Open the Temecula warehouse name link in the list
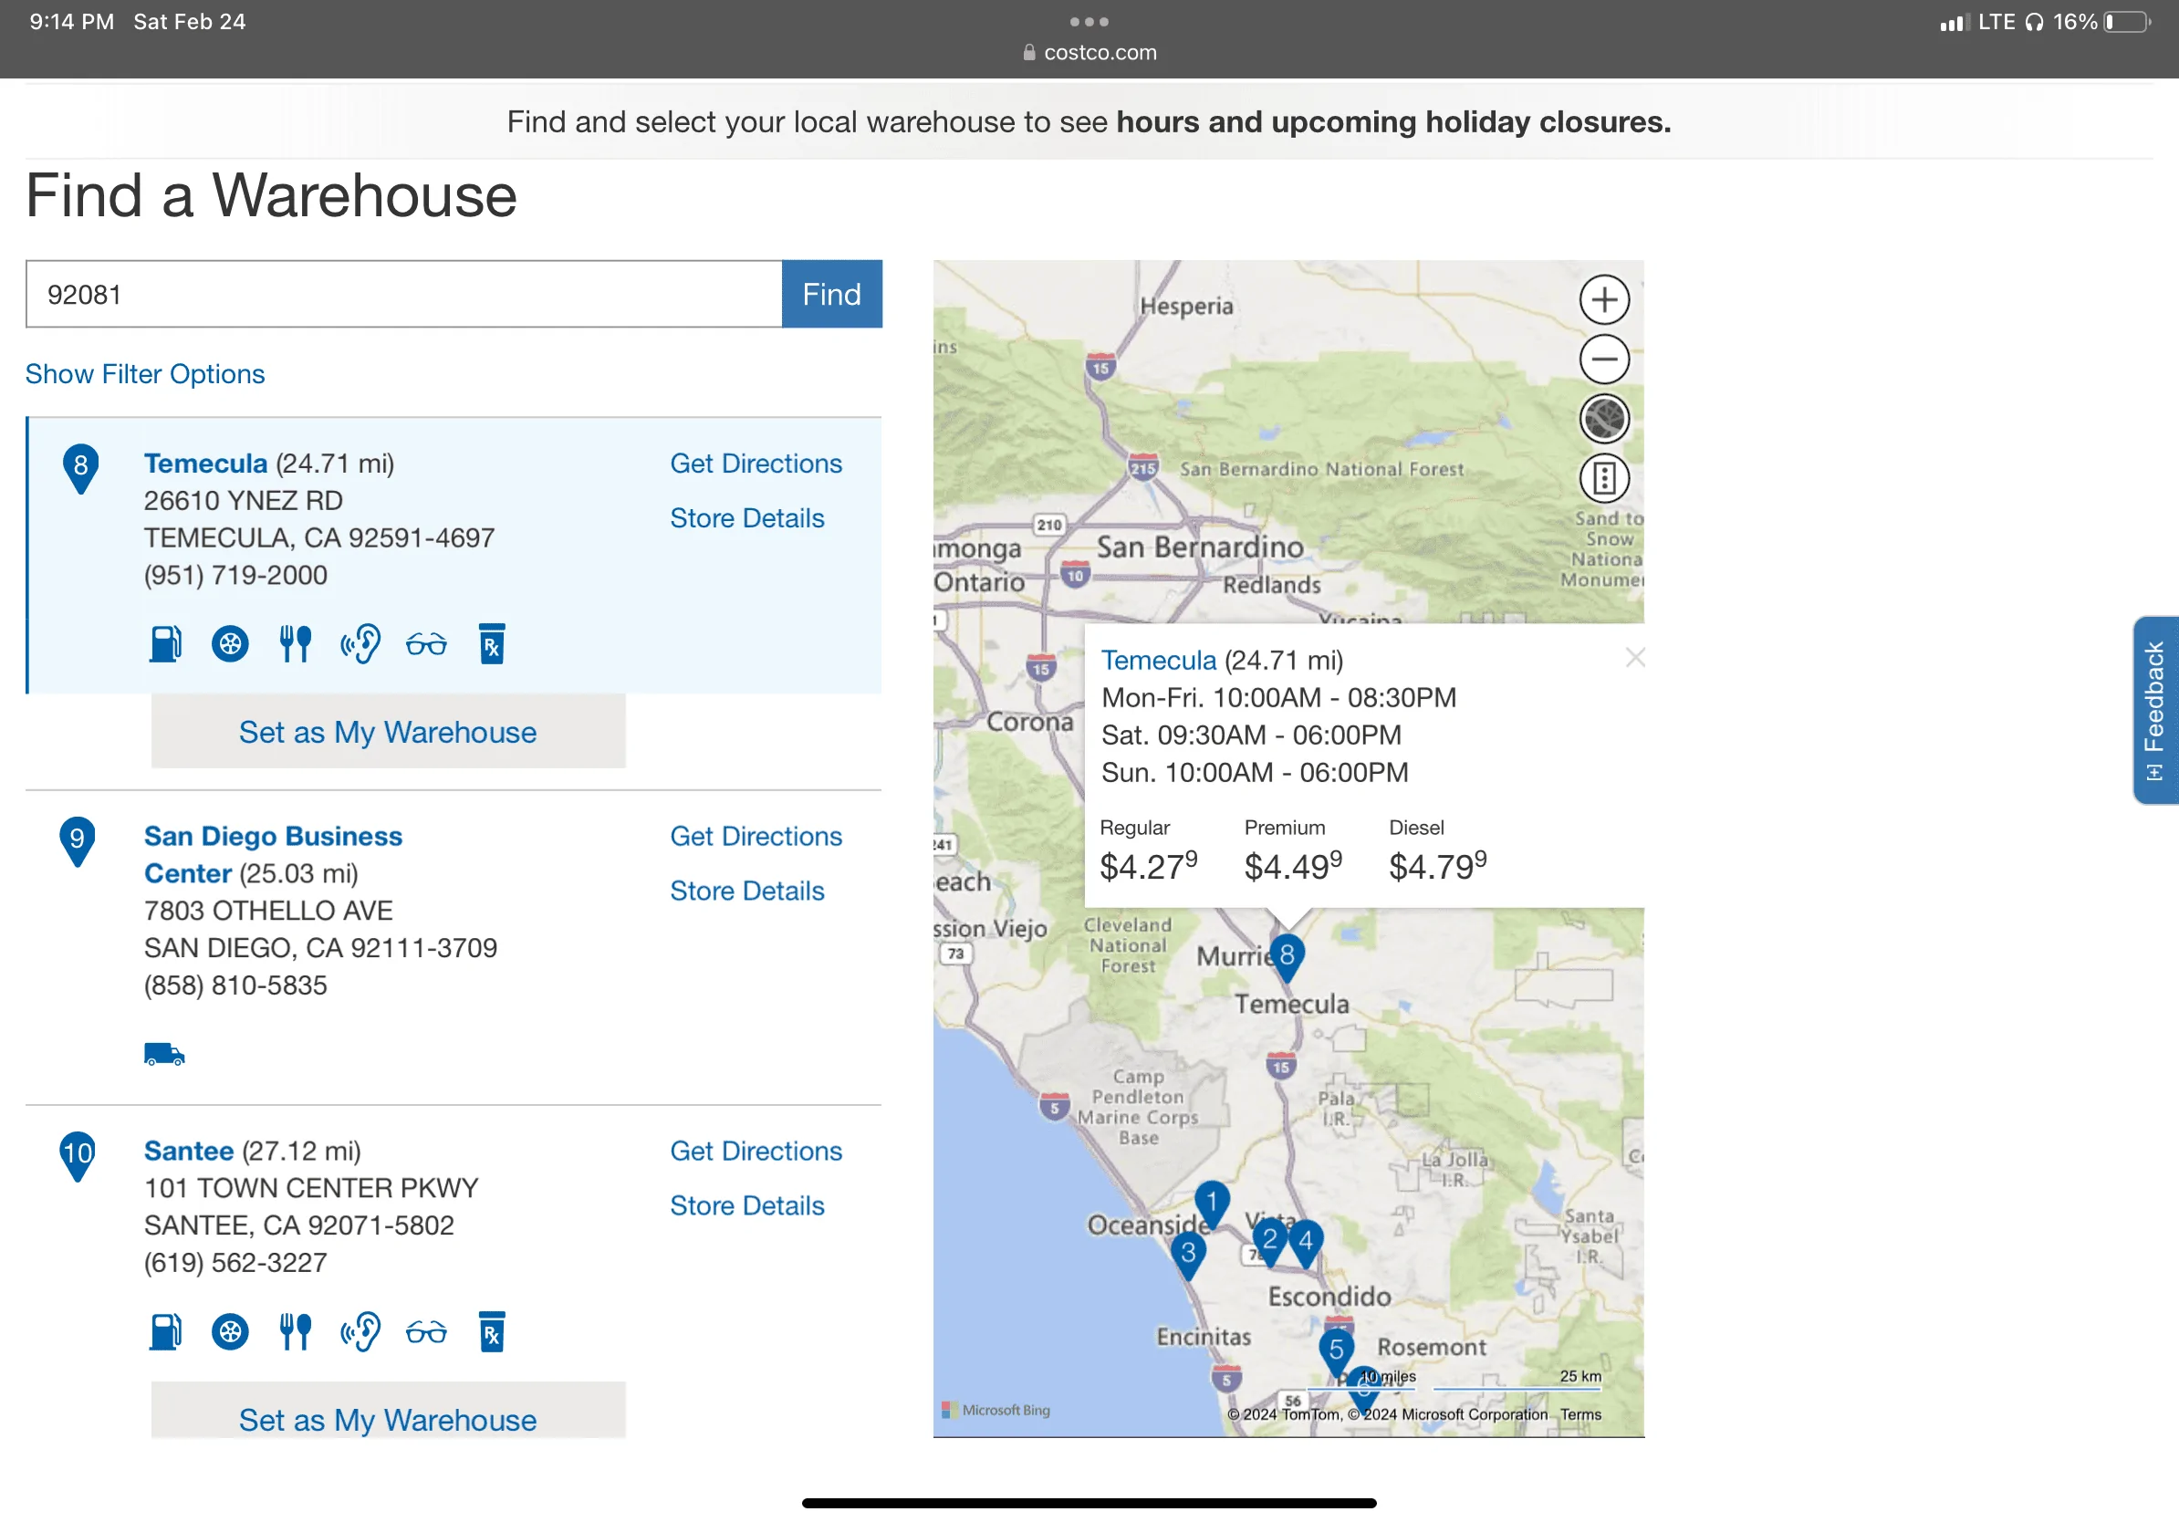2179x1522 pixels. (205, 463)
